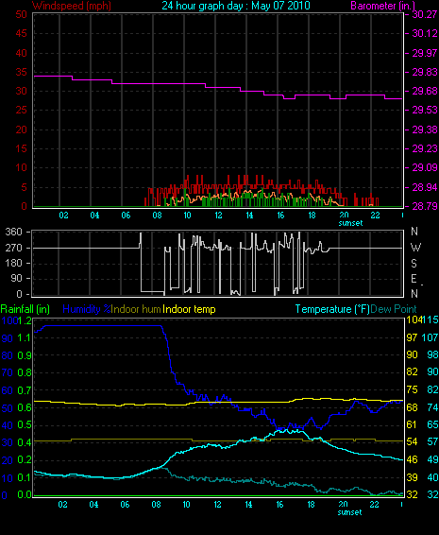Screen dimensions: 439x535
Task: Click the 'Dew Point' legend label
Action: [394, 309]
